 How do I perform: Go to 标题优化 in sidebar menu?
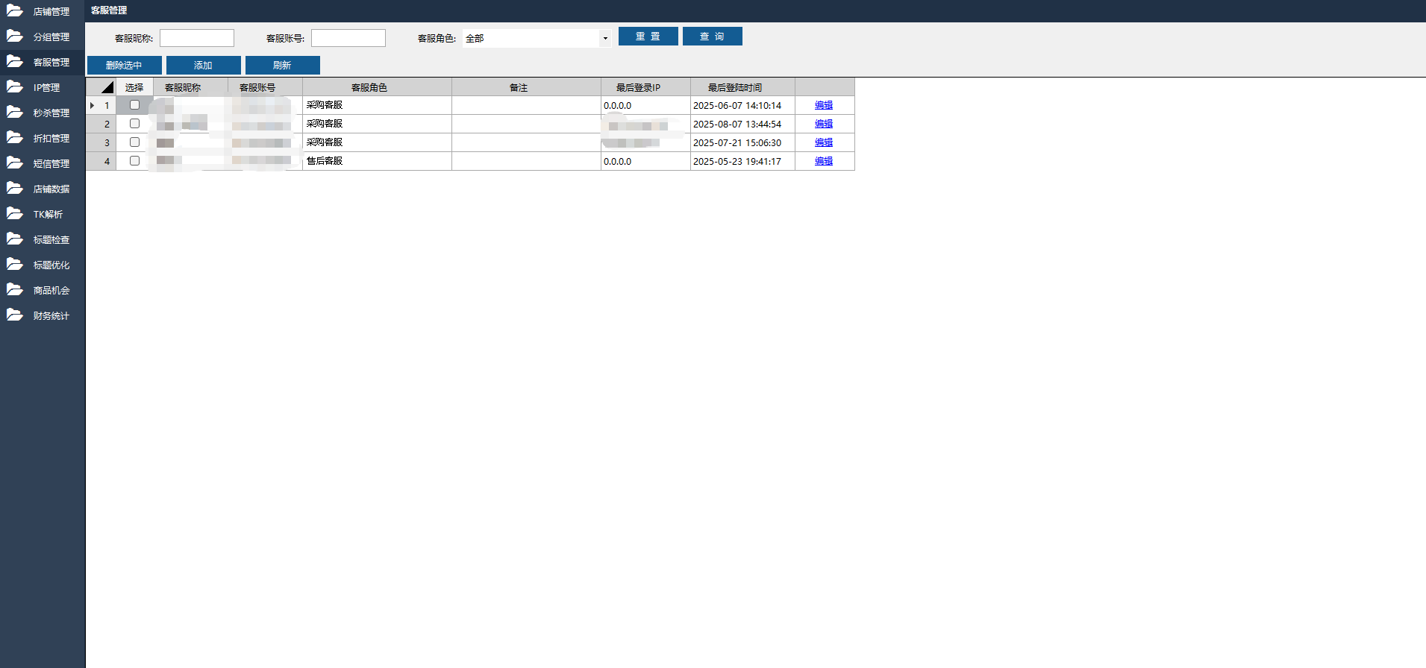coord(51,265)
